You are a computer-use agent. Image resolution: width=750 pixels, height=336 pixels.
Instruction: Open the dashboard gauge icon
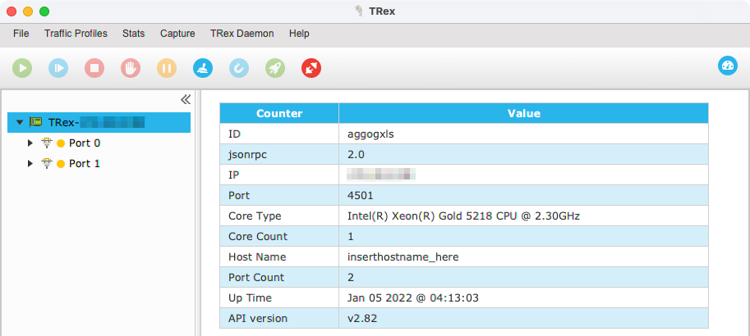click(728, 66)
